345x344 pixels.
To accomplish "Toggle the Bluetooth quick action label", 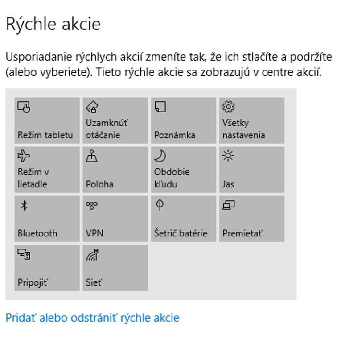I will pos(37,233).
